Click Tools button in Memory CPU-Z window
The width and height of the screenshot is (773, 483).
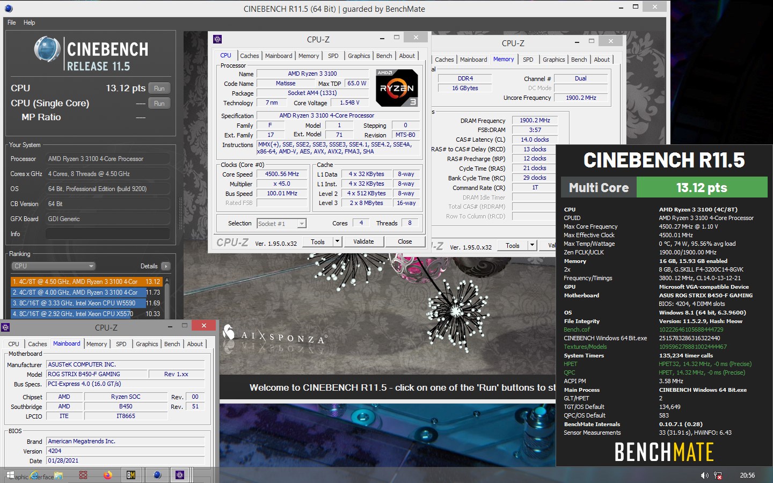513,246
